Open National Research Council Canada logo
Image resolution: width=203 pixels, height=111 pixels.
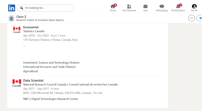17,83
